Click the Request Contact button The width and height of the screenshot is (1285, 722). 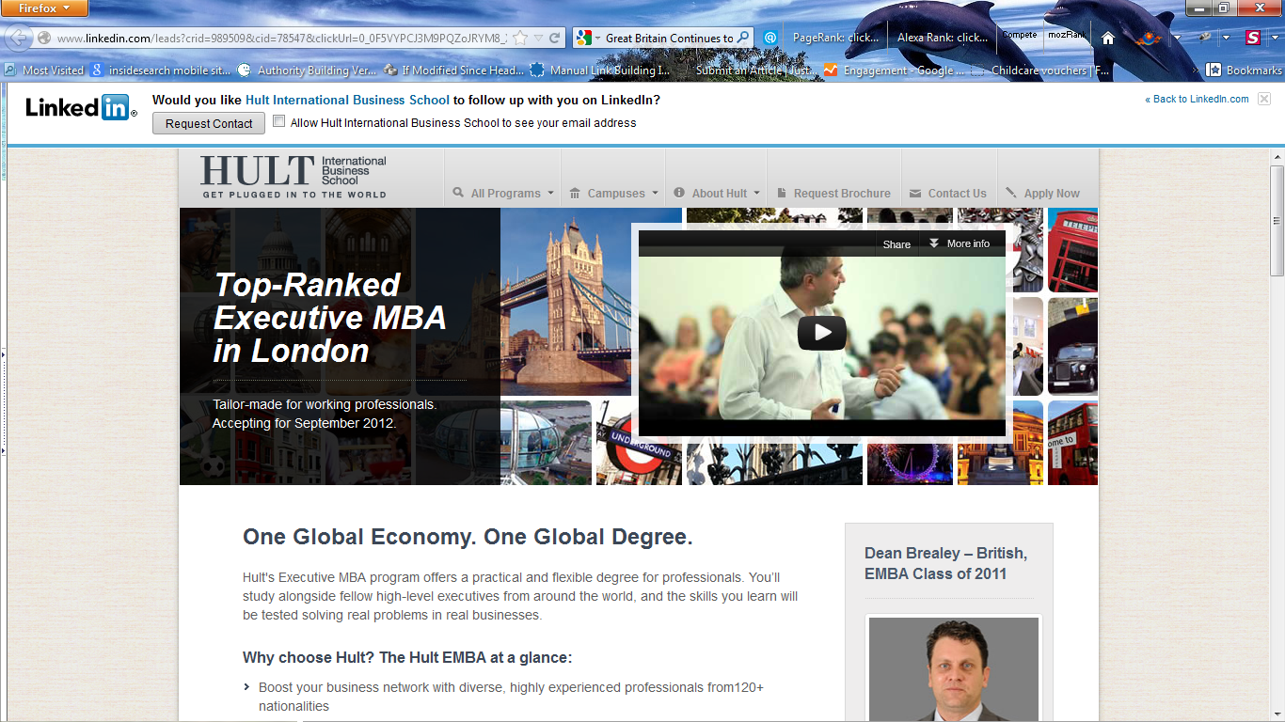click(209, 123)
